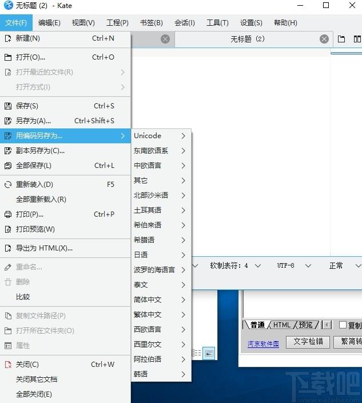Open the 河东软件园 link
This screenshot has width=362, height=403.
263,344
